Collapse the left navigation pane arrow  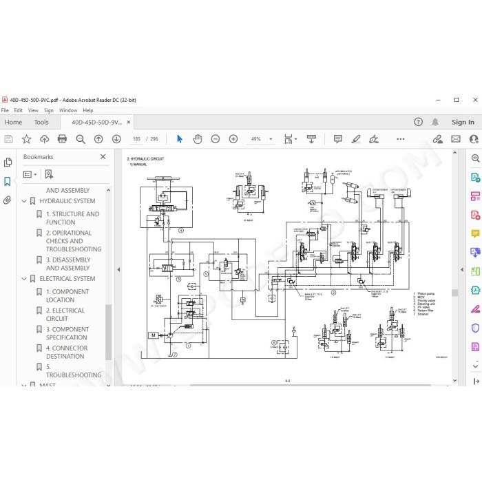point(118,270)
